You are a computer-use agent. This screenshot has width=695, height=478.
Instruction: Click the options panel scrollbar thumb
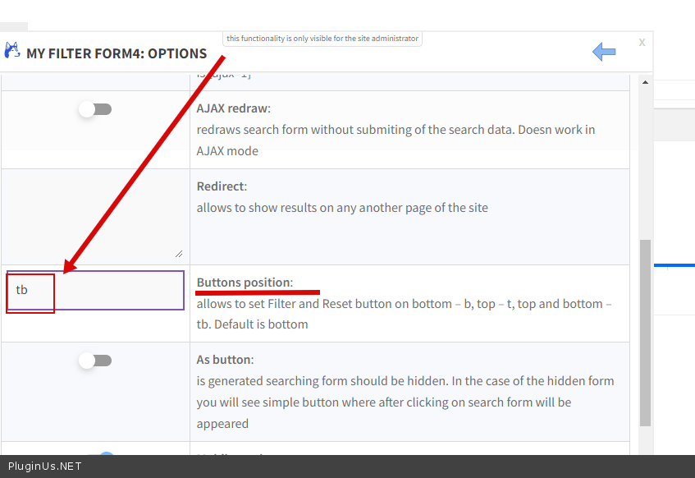[645, 333]
